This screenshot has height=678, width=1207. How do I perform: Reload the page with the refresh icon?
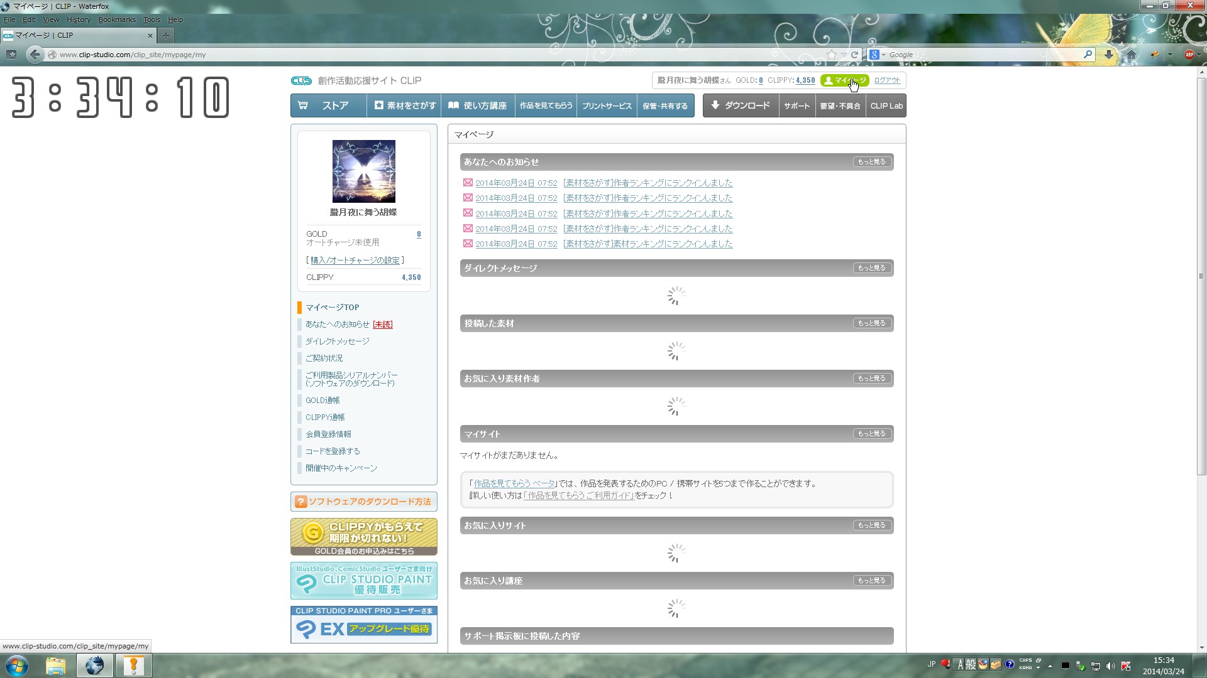click(854, 55)
